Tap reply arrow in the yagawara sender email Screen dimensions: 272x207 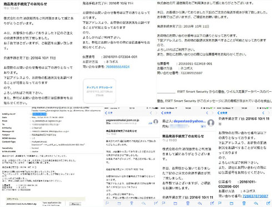point(144,203)
